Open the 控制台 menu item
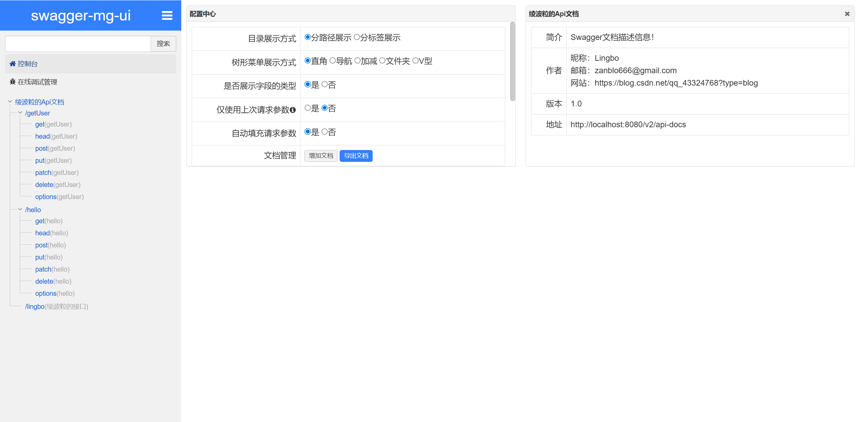This screenshot has width=859, height=422. 28,64
